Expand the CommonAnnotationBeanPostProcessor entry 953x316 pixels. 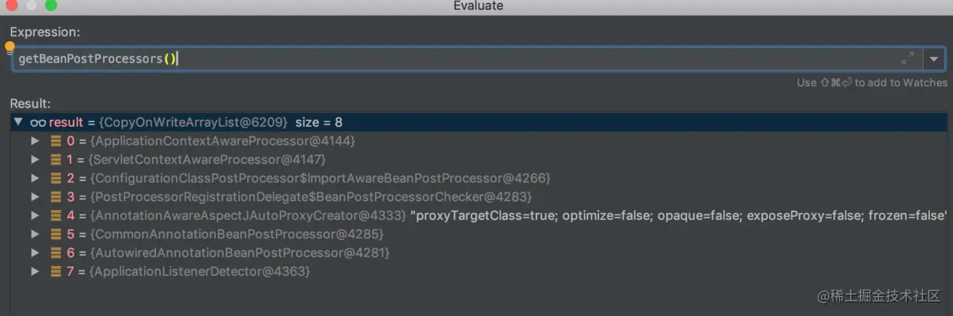(35, 234)
